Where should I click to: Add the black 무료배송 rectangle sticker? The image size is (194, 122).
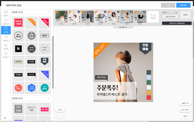pos(19,75)
